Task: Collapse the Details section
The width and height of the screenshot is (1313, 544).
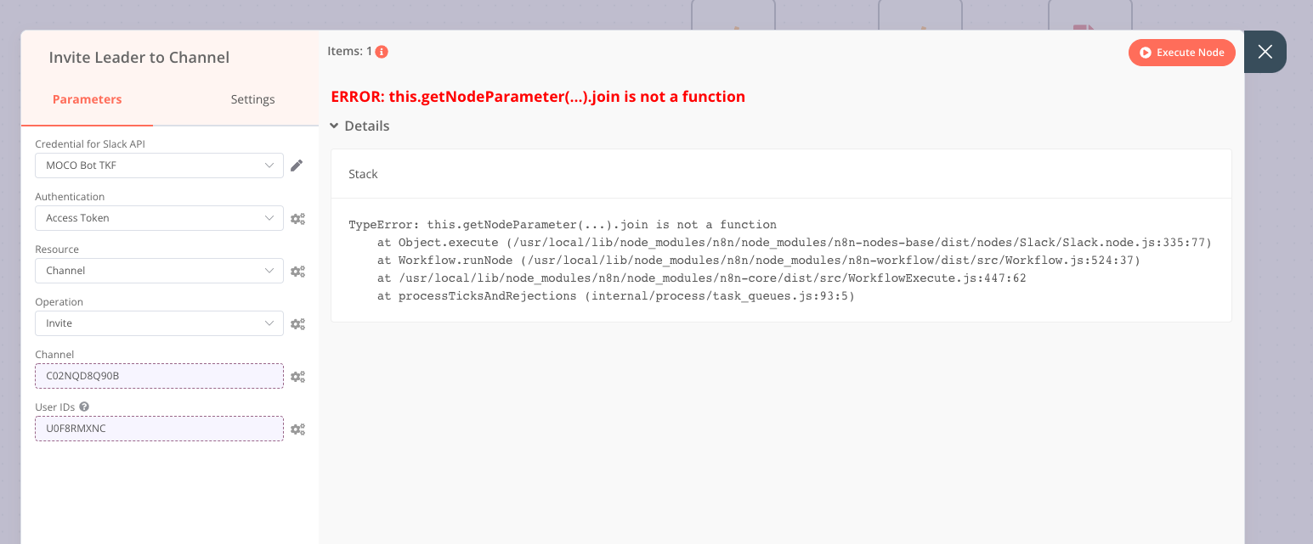Action: tap(360, 125)
